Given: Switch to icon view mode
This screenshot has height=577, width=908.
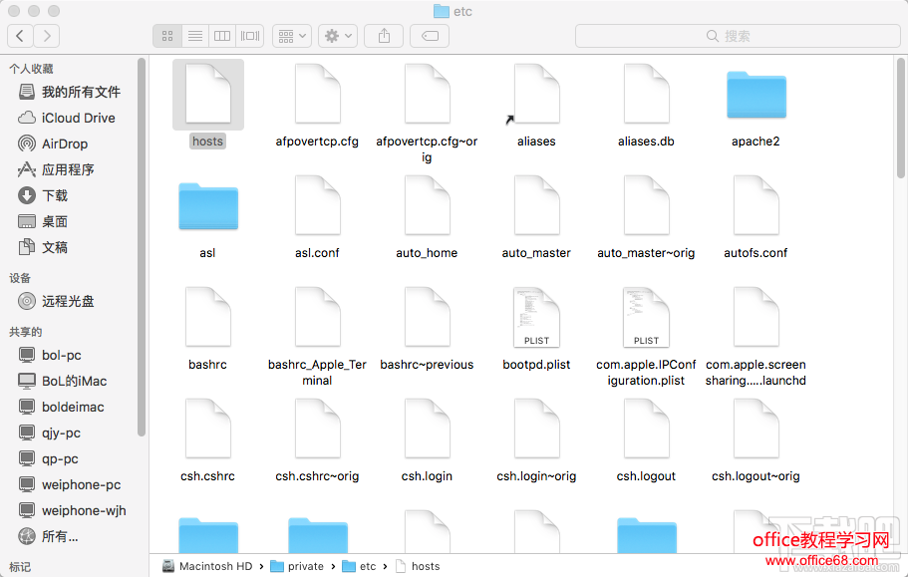Looking at the screenshot, I should click(x=167, y=36).
